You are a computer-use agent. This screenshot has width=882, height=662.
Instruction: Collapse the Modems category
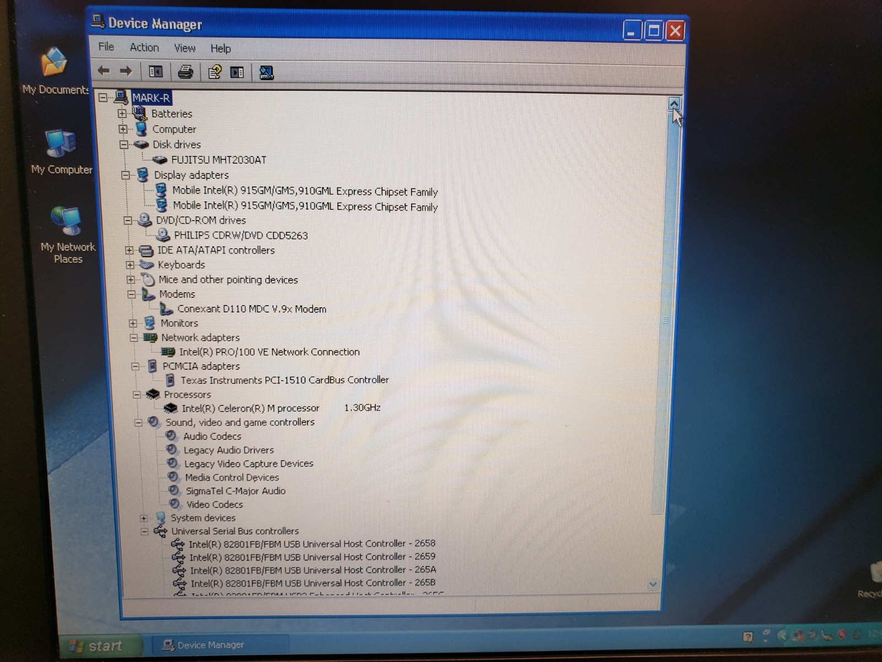tap(131, 294)
